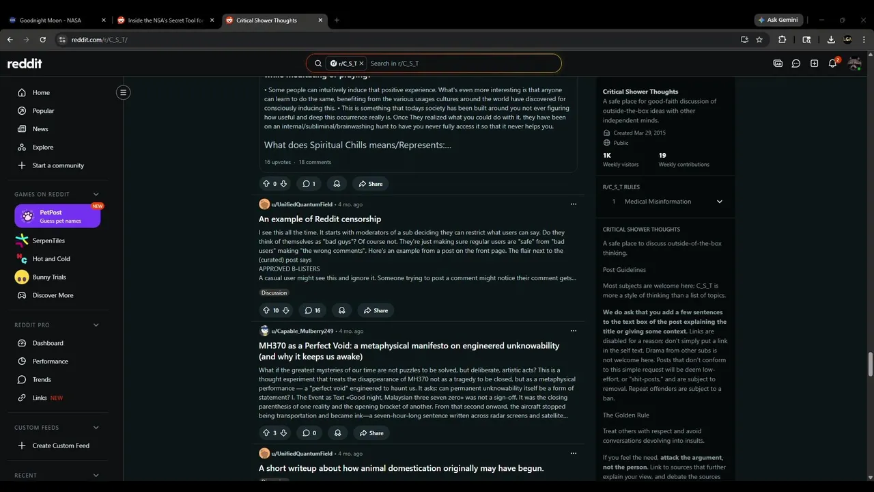Image resolution: width=874 pixels, height=492 pixels.
Task: Open overflow menu for MH370 post
Action: pos(574,331)
